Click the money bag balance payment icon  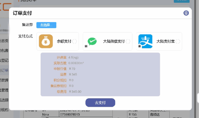pos(46,41)
